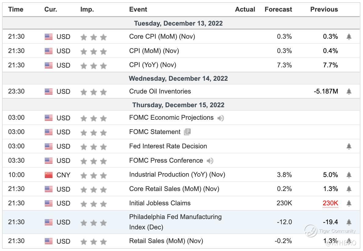Screen dimensions: 363x251
Task: Click the Time column header
Action: [x=16, y=9]
